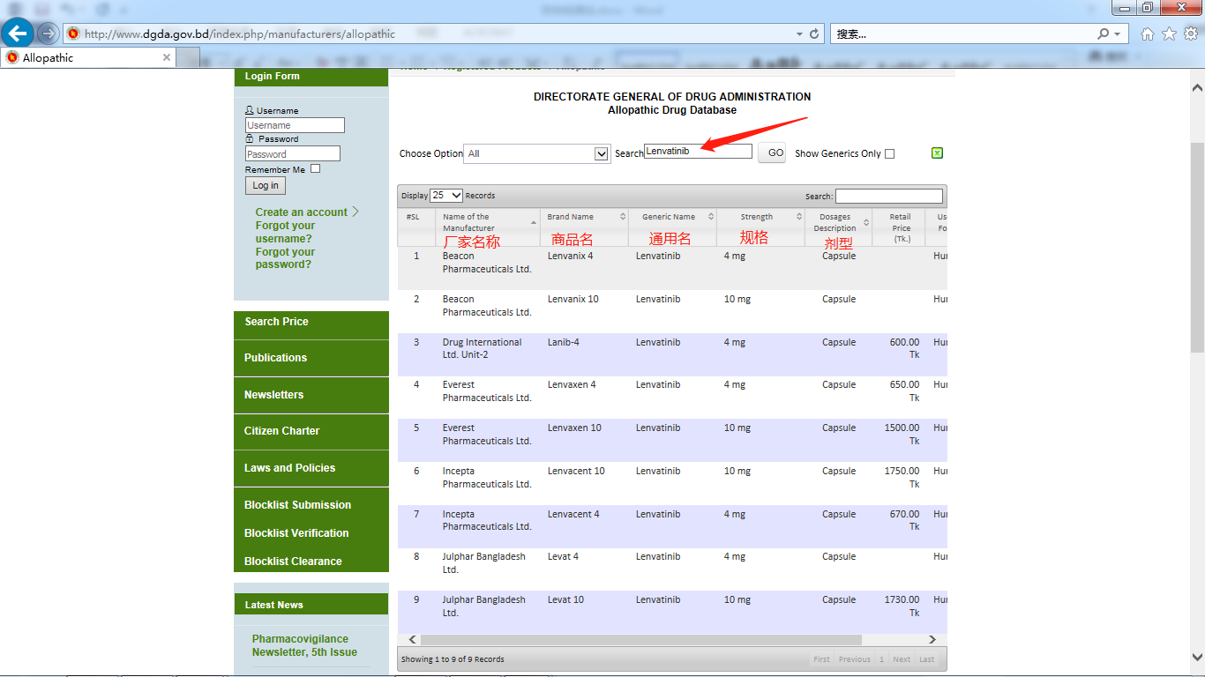Open the browser tools gear icon

[1190, 33]
